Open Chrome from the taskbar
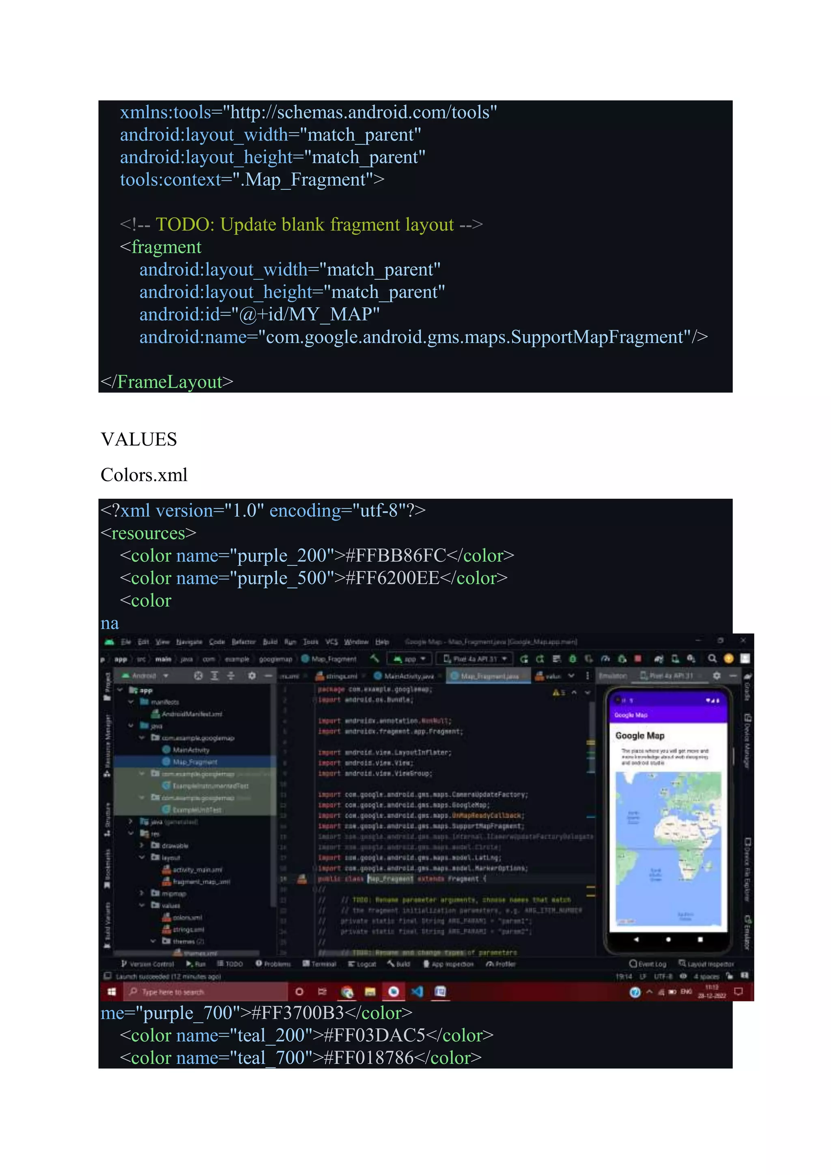 click(x=347, y=992)
